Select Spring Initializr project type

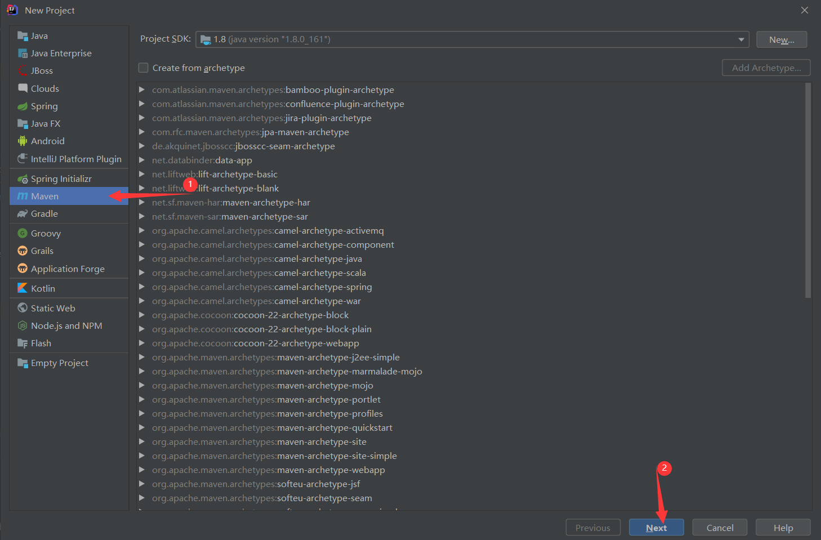click(x=69, y=178)
